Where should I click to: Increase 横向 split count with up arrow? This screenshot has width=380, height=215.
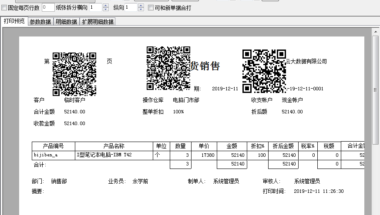click(105, 6)
